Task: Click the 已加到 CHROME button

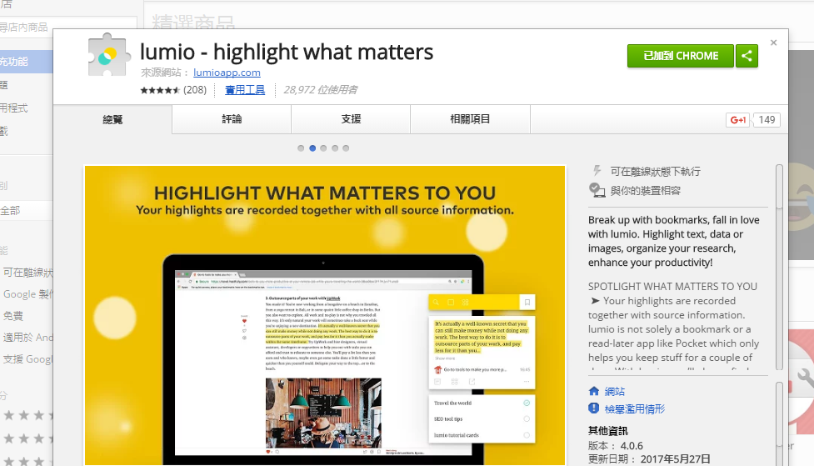Action: click(x=681, y=56)
